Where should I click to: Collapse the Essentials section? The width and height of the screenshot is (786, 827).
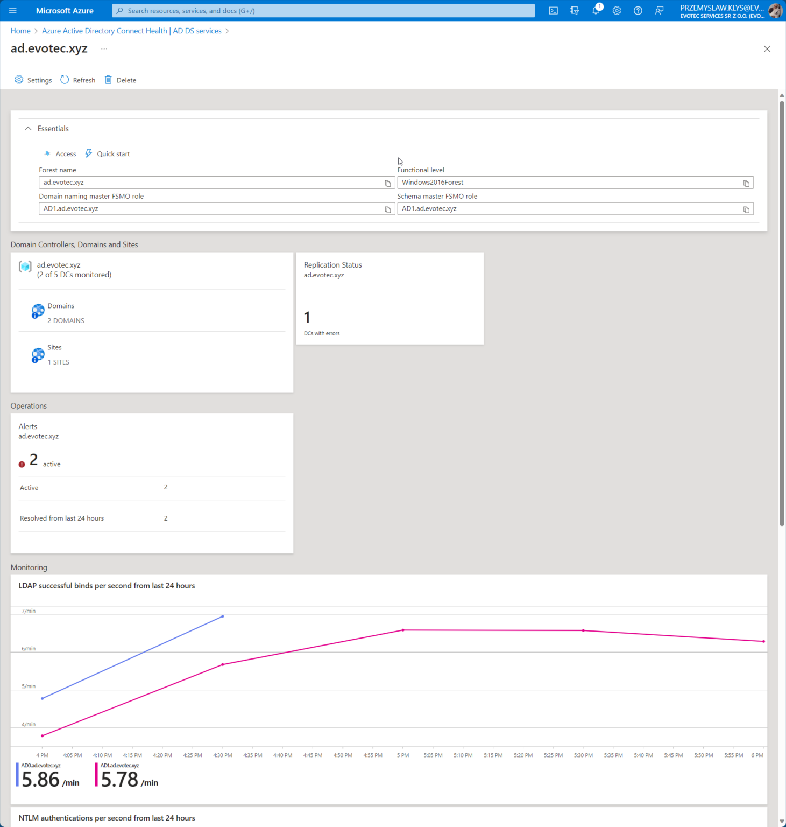[28, 128]
